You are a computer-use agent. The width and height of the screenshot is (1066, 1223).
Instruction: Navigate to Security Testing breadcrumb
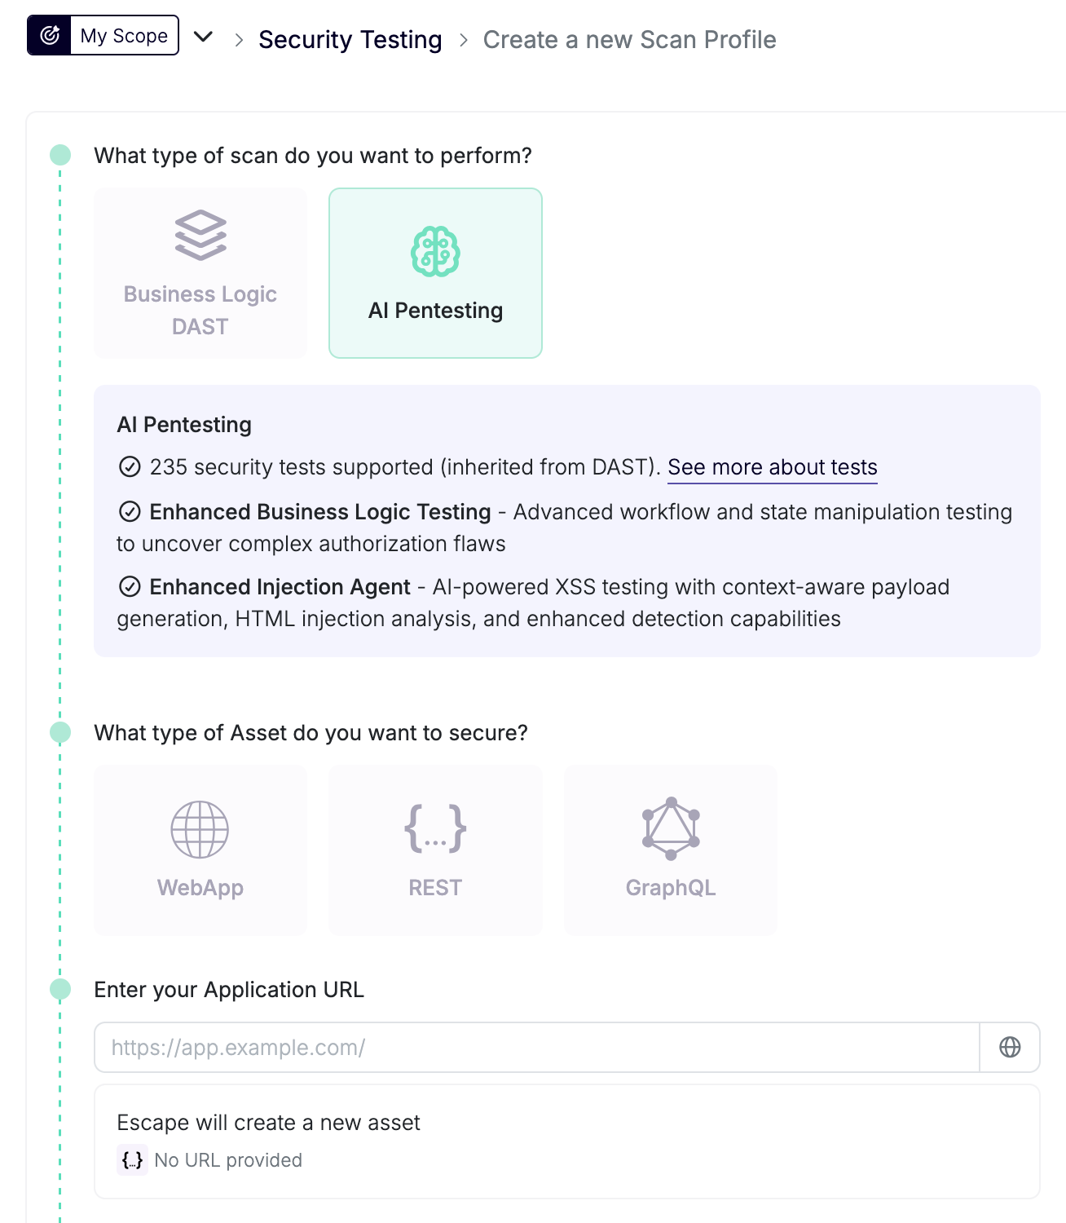point(350,39)
